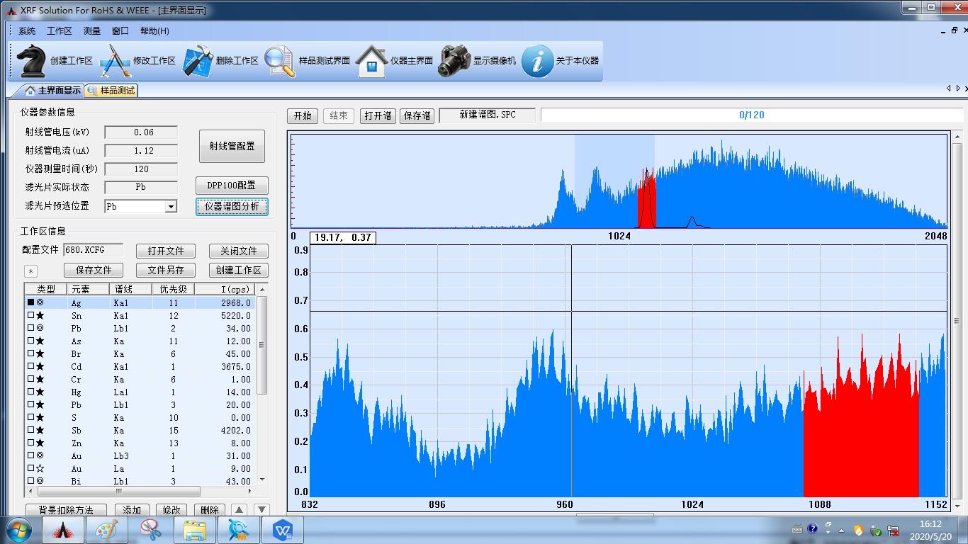Open 样品测试界面 via magnifier icon

click(279, 61)
